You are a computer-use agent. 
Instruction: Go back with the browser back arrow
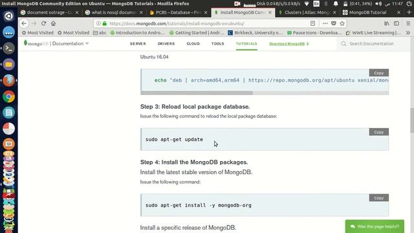(24, 23)
